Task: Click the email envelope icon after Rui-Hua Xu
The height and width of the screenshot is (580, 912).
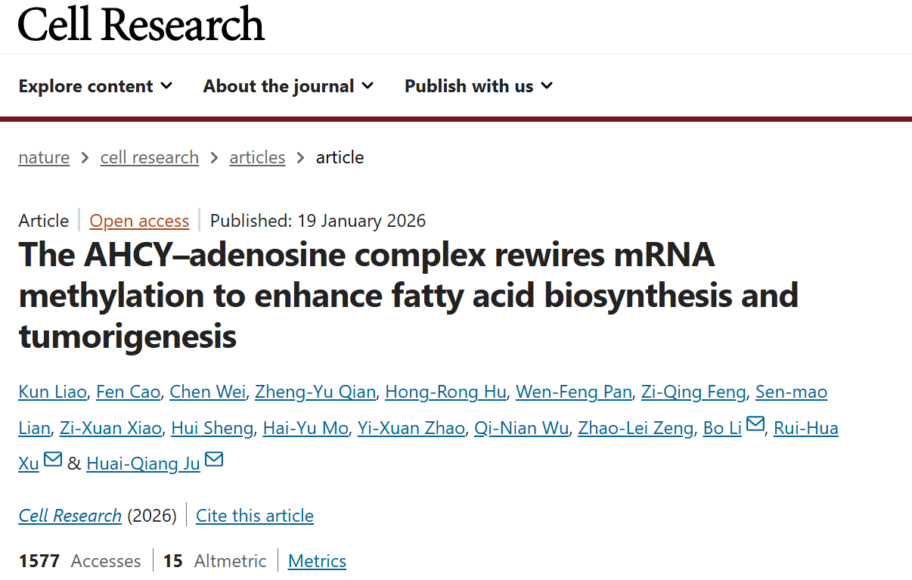Action: coord(53,460)
